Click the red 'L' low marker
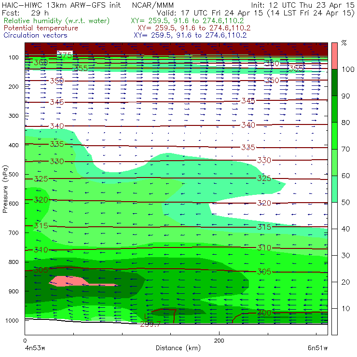This screenshot has width=357, height=357. [x=146, y=316]
